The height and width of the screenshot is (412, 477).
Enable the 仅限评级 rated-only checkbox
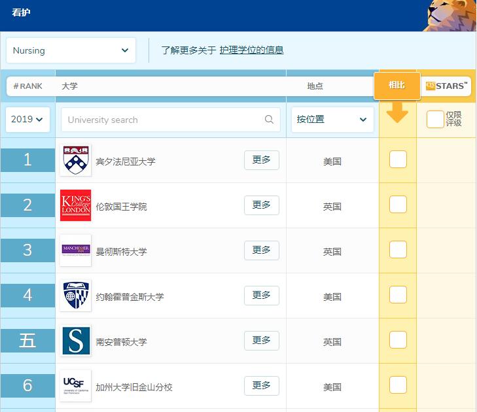coord(435,119)
